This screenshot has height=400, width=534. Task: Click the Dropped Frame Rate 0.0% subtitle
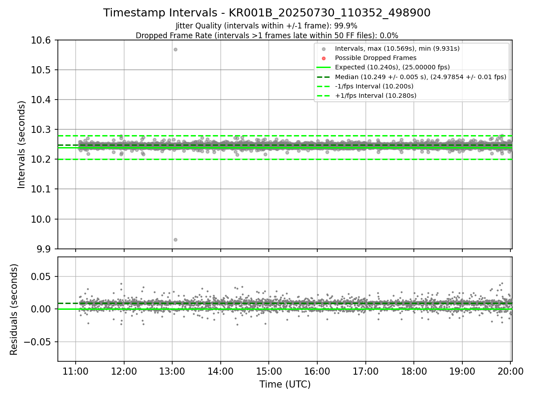[x=267, y=35]
